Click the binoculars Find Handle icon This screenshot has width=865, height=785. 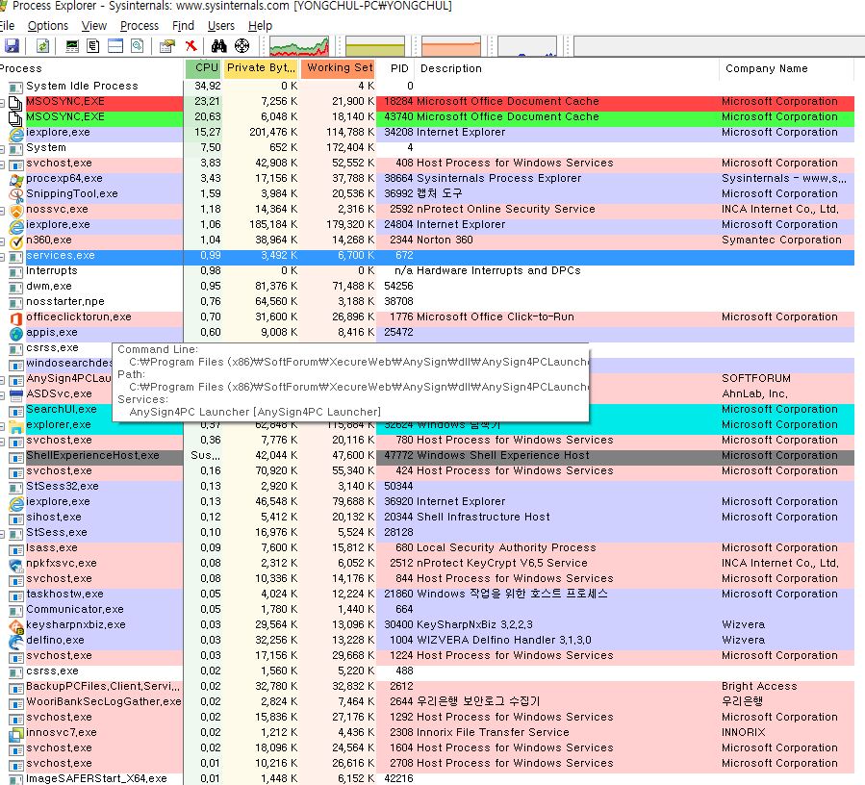(218, 46)
